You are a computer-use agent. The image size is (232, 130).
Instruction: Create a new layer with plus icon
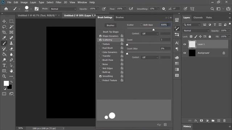point(219,121)
